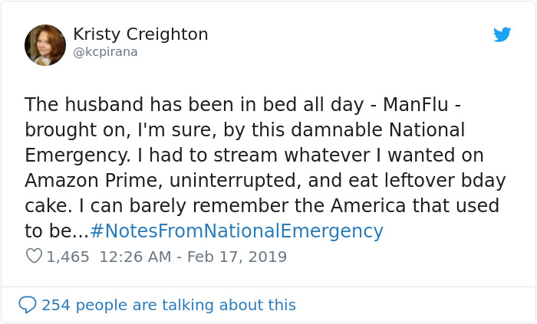Open the #NotesFromNationalEmergency hashtag
This screenshot has height=324, width=537.
click(236, 231)
